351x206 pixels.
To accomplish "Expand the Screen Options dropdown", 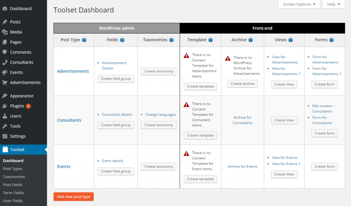I will pos(299,4).
